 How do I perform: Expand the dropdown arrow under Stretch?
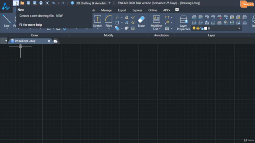point(98,29)
